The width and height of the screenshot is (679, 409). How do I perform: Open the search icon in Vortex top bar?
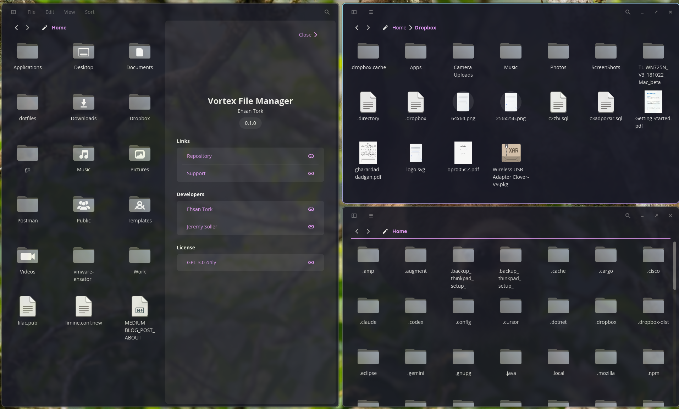pyautogui.click(x=327, y=12)
